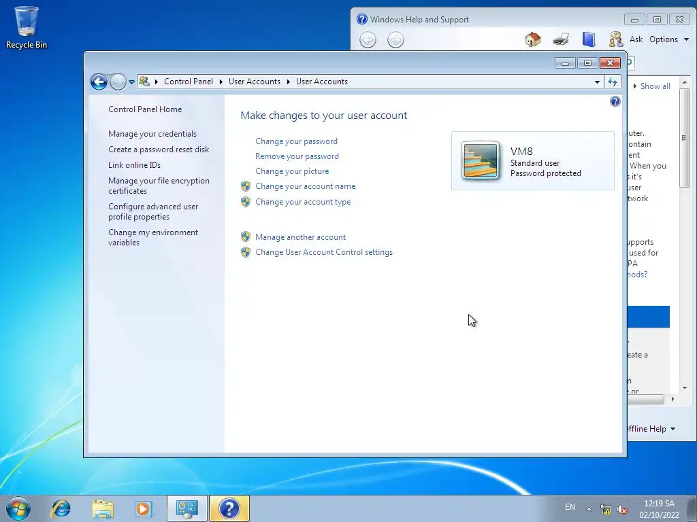Click Change your account type link

[x=303, y=202]
